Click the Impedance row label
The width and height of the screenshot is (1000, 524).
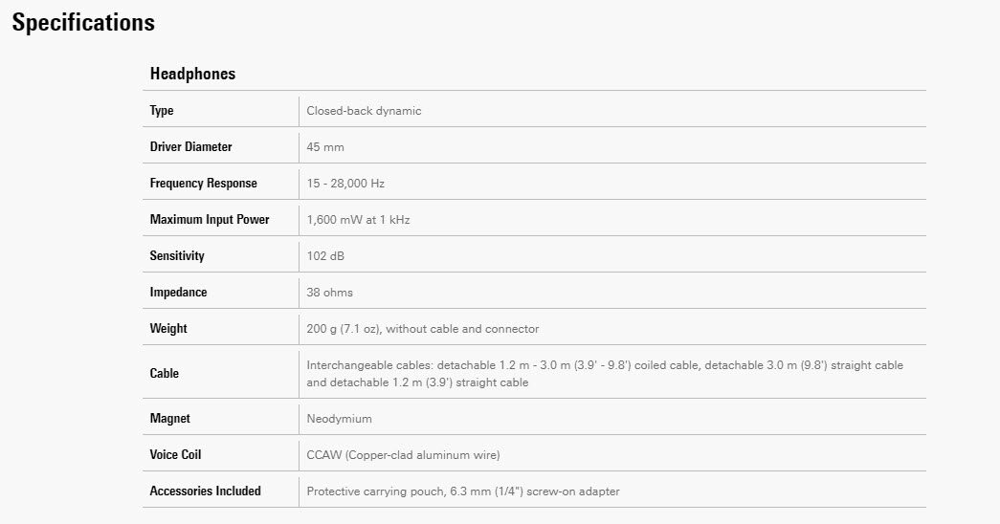[x=178, y=293]
